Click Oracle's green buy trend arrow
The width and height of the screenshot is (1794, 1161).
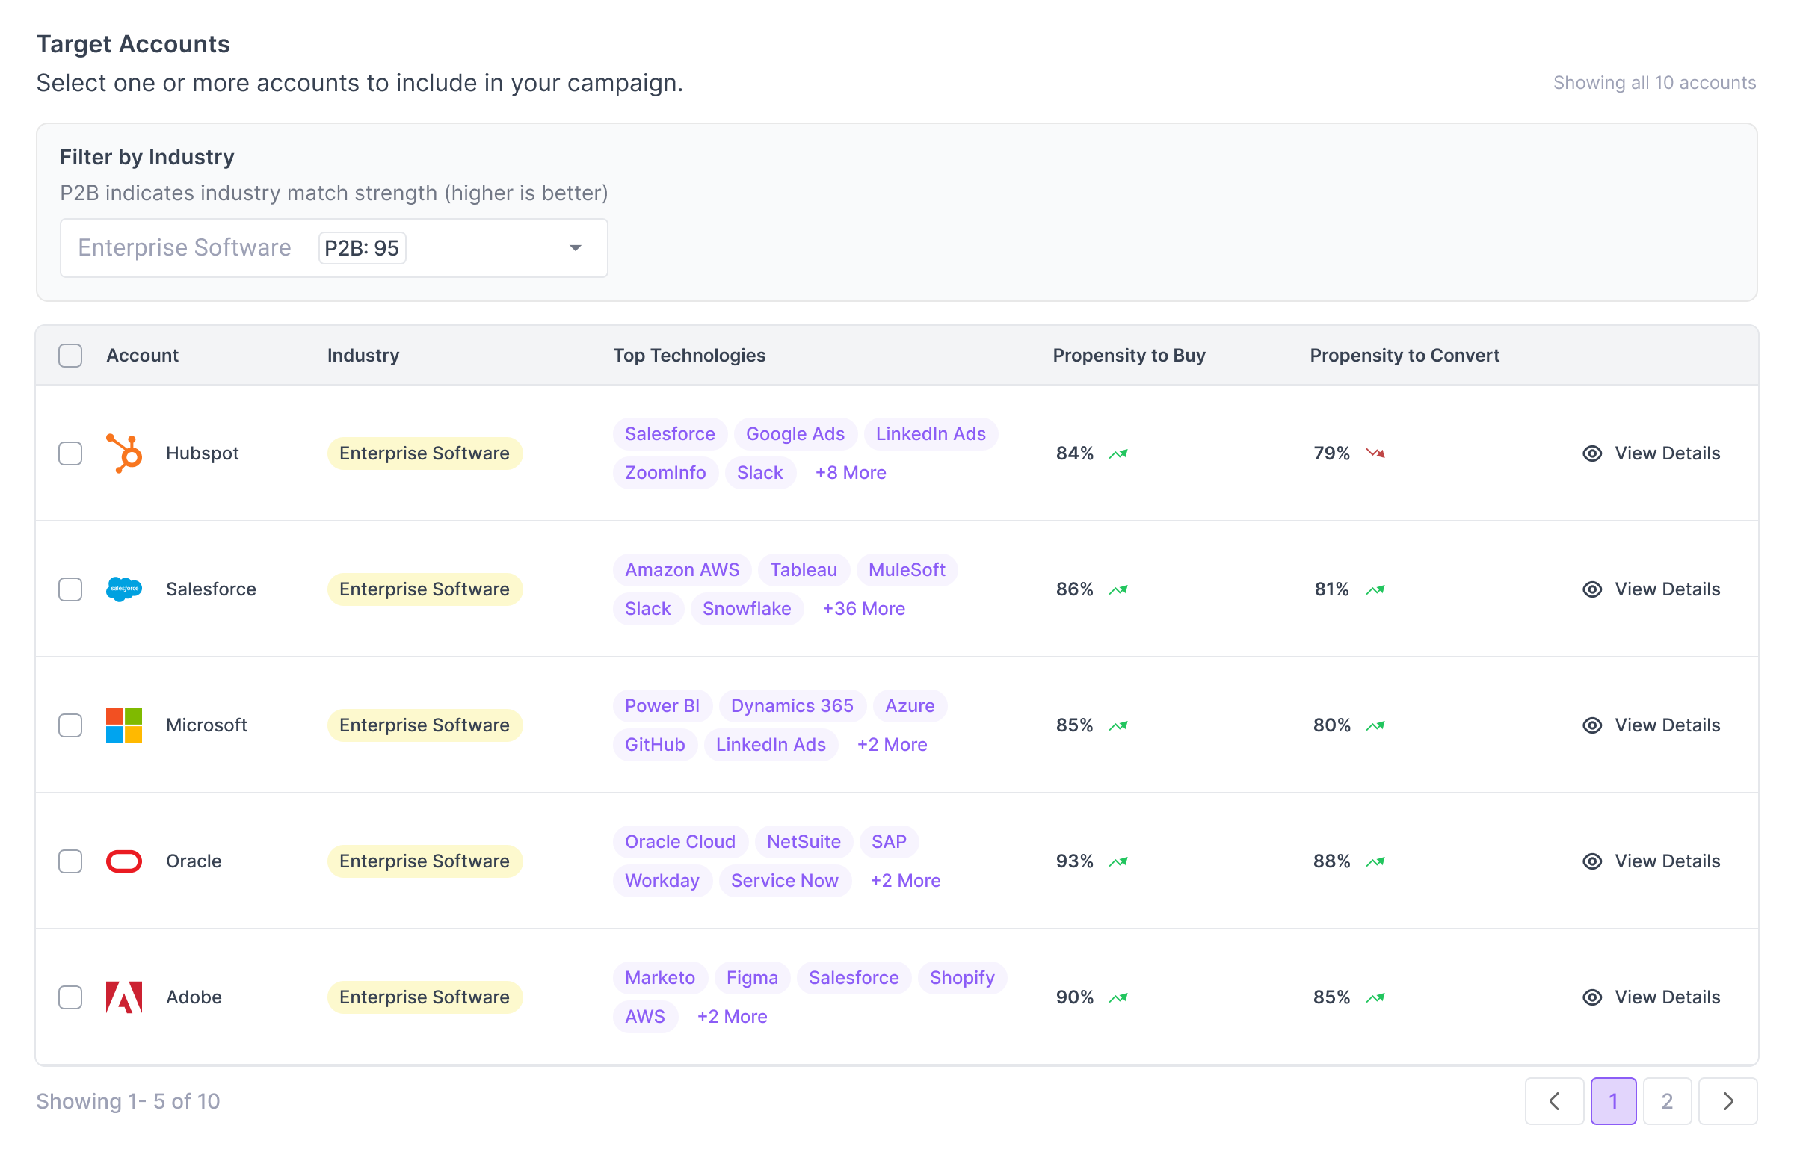click(x=1118, y=861)
